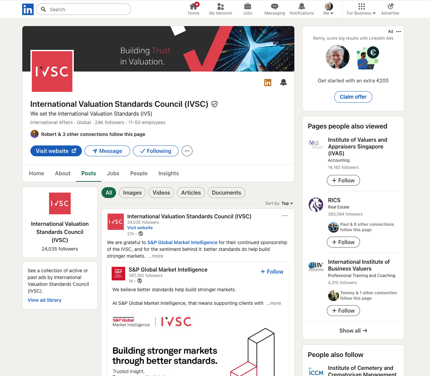Image resolution: width=430 pixels, height=376 pixels.
Task: Switch to the About tab
Action: 63,173
